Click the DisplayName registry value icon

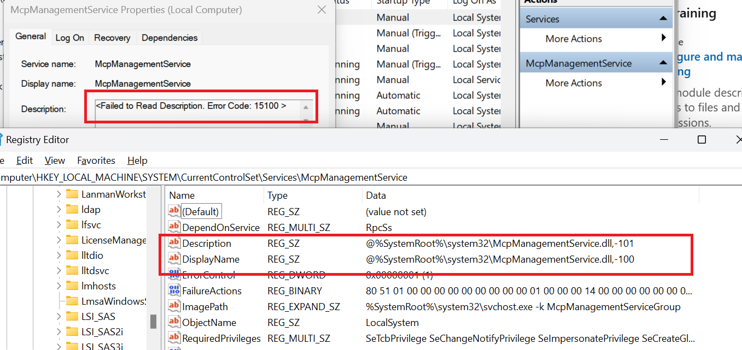click(x=174, y=259)
